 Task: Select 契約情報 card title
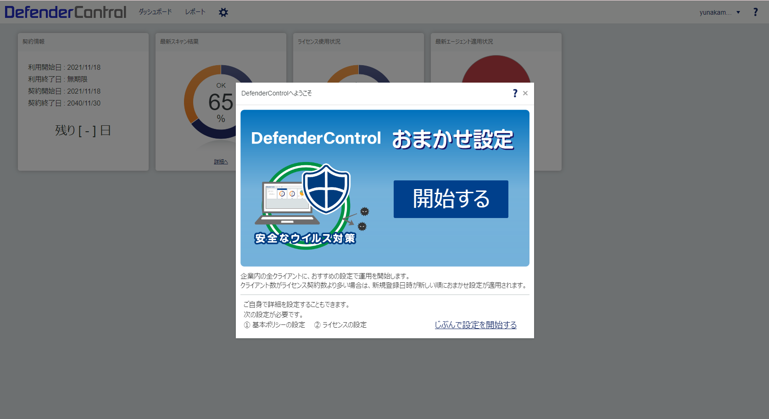coord(33,41)
